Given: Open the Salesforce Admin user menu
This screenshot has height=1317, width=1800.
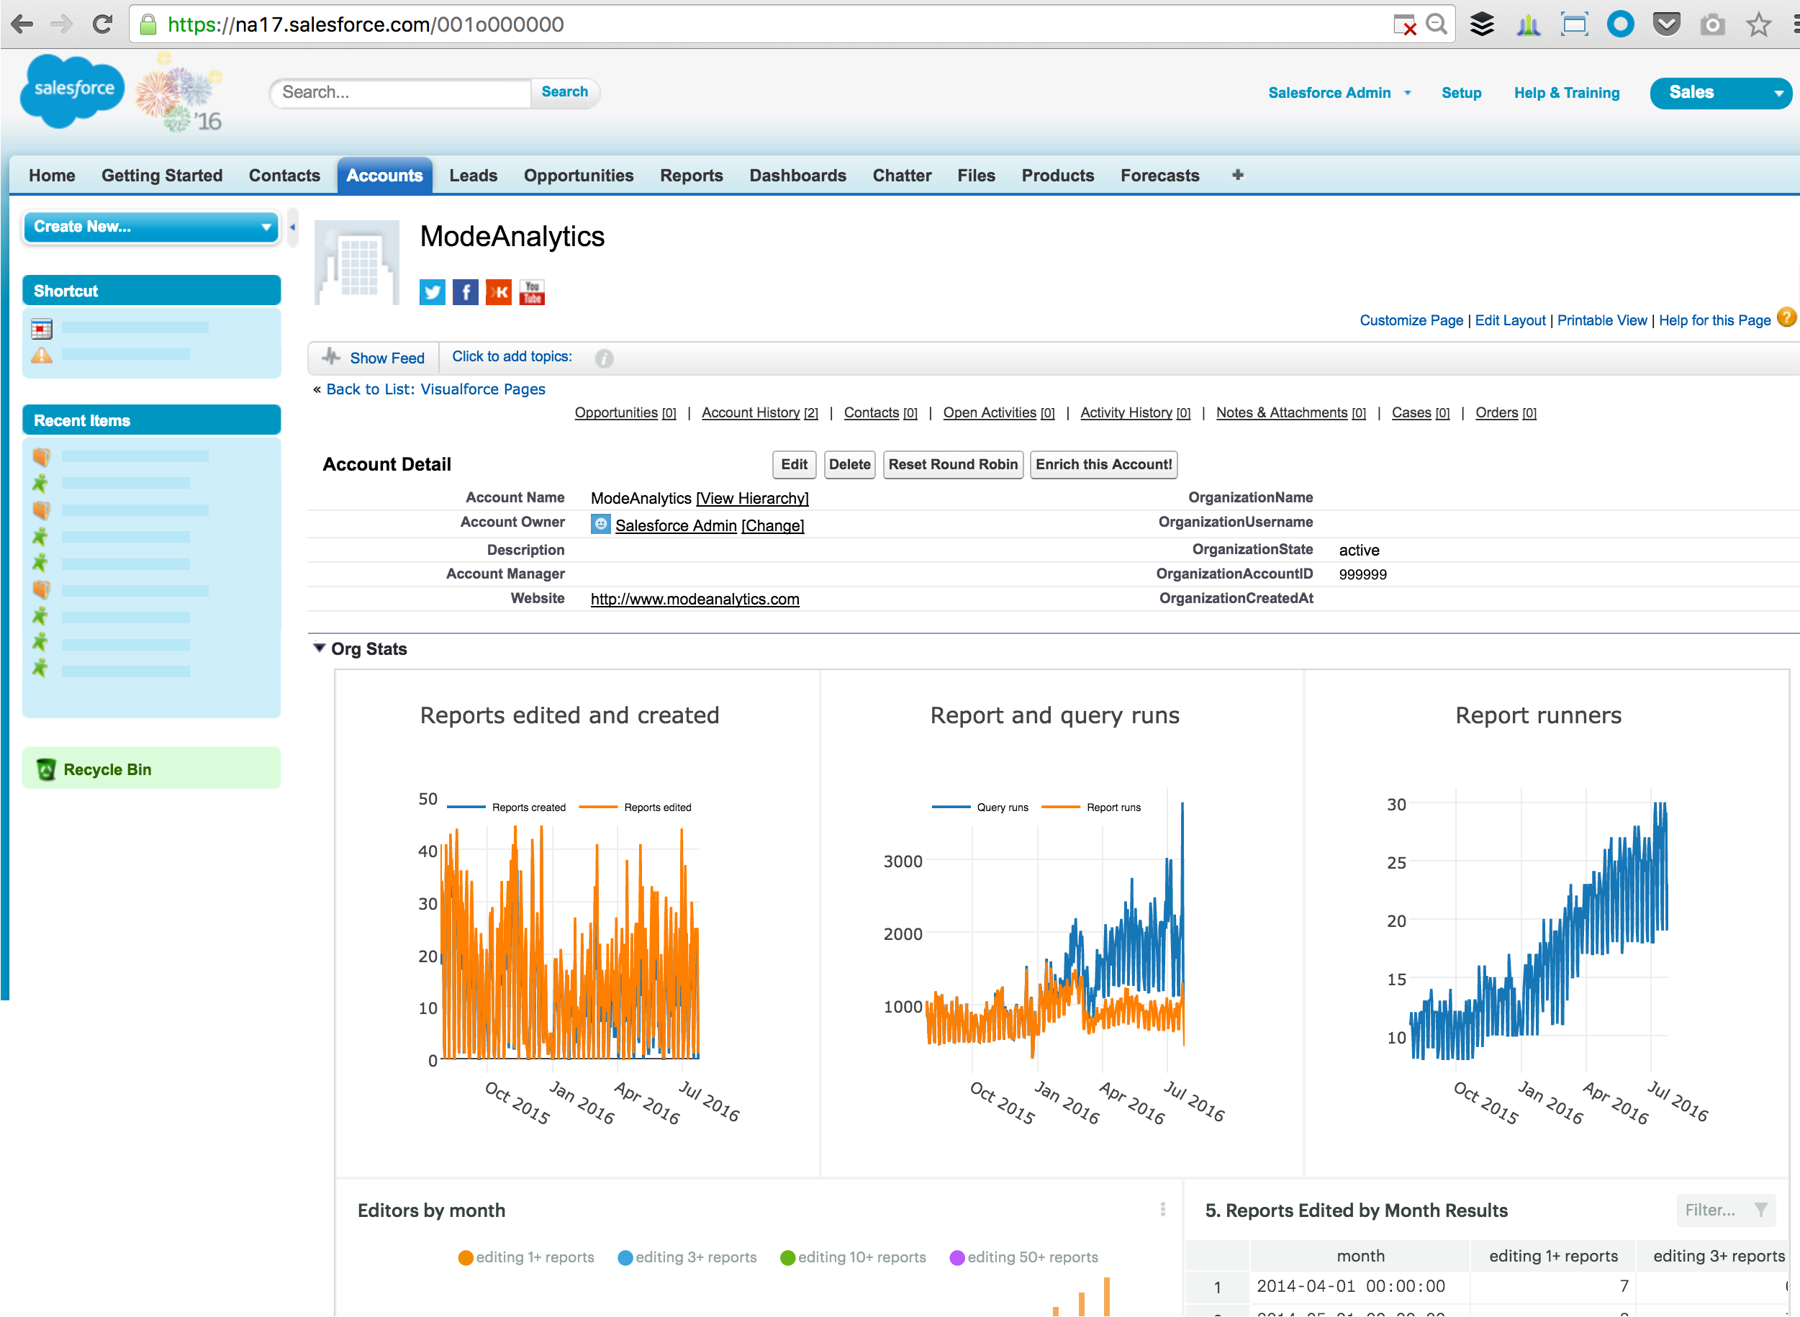Looking at the screenshot, I should [1339, 92].
